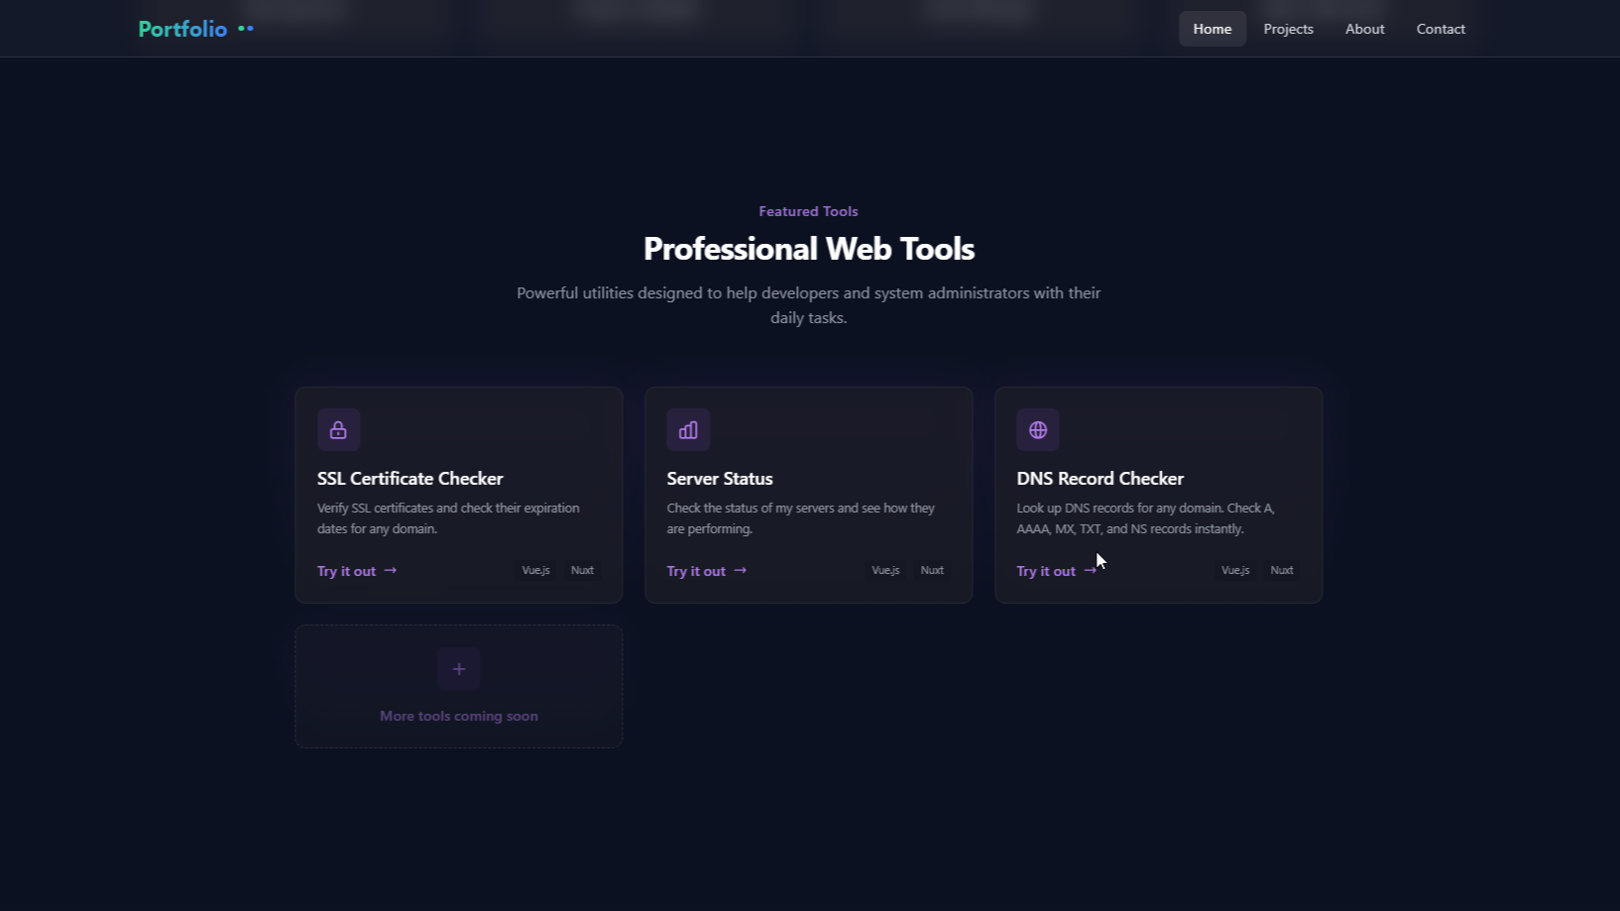This screenshot has height=911, width=1620.
Task: Navigate to the About page
Action: pos(1364,29)
